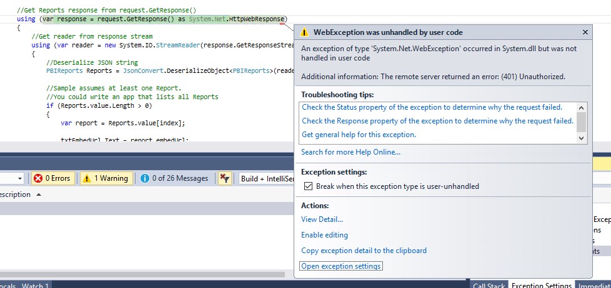
Task: Click the up arrow of the troubleshooting tips scrollbar
Action: pyautogui.click(x=582, y=108)
